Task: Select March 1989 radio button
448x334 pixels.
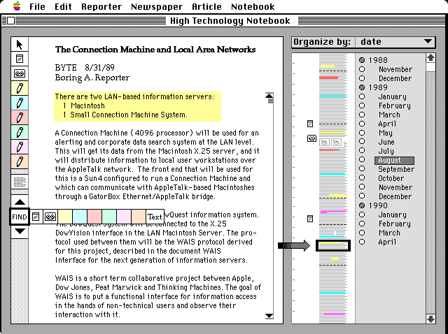Action: coord(362,115)
